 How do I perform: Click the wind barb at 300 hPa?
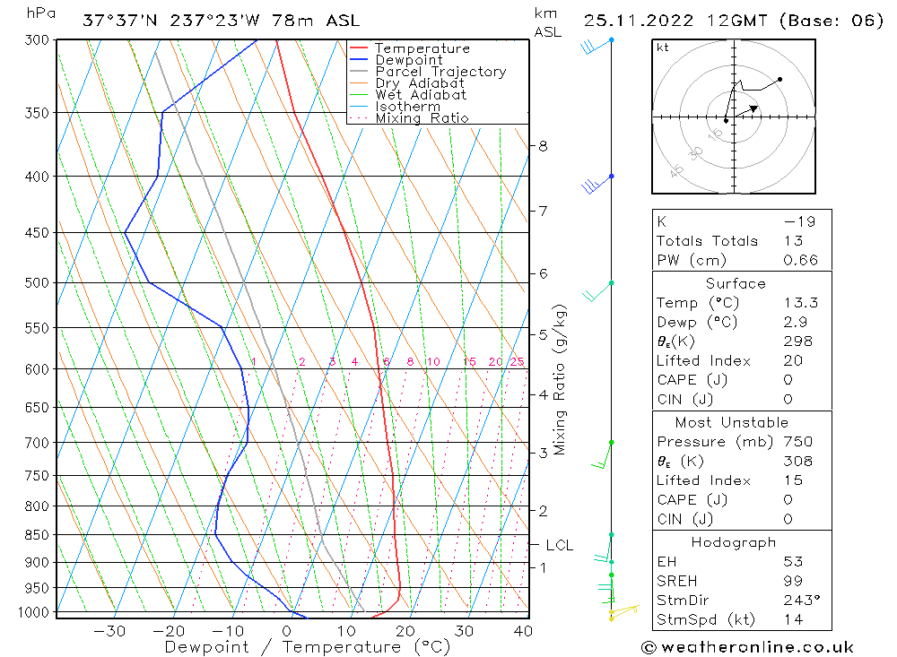[597, 47]
